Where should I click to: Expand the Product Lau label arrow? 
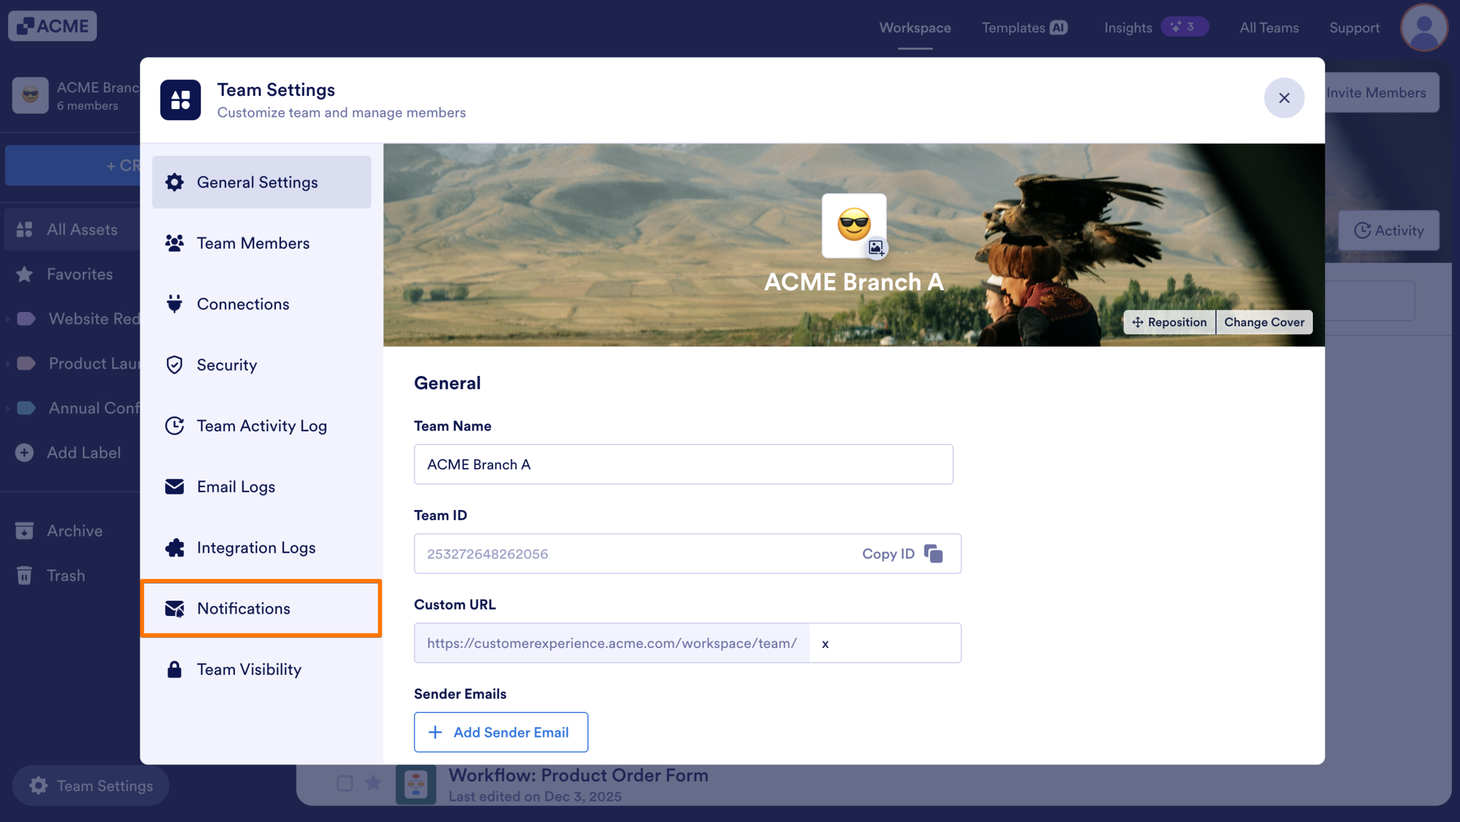point(8,363)
